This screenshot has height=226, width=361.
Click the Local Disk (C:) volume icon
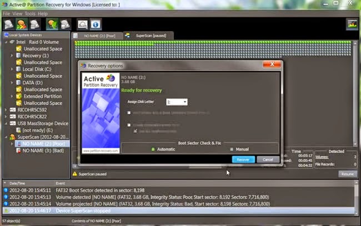pos(18,69)
